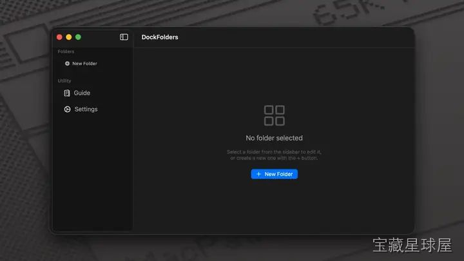Maximize the window with green button

click(78, 37)
